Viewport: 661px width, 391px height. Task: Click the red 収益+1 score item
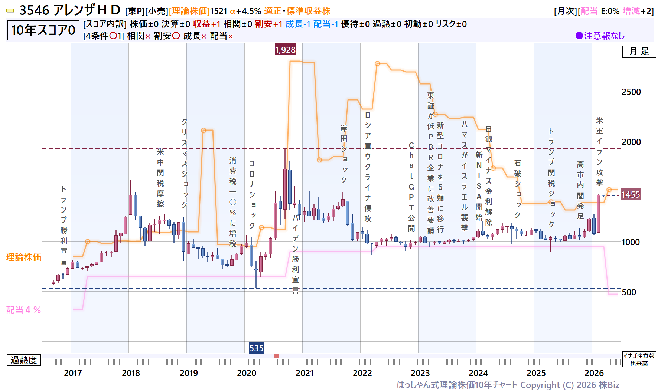click(206, 24)
